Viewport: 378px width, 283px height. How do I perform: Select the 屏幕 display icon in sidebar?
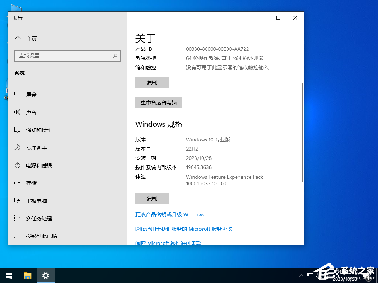[17, 94]
